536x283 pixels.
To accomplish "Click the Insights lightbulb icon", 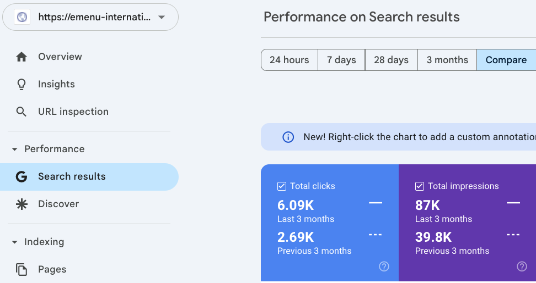I will [22, 85].
